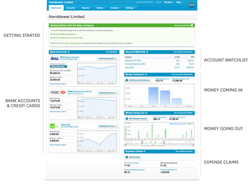The height and width of the screenshot is (185, 252).
Task: Click the info icon beside Money Coming In
Action: tap(146, 75)
